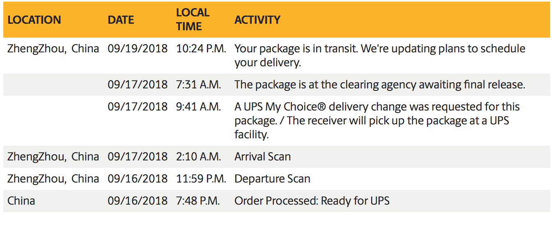Click the LOCATION column header
This screenshot has height=230, width=560.
tap(34, 20)
